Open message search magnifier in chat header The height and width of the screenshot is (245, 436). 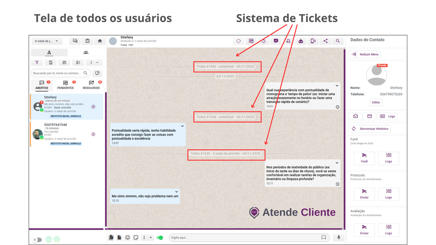pos(338,41)
